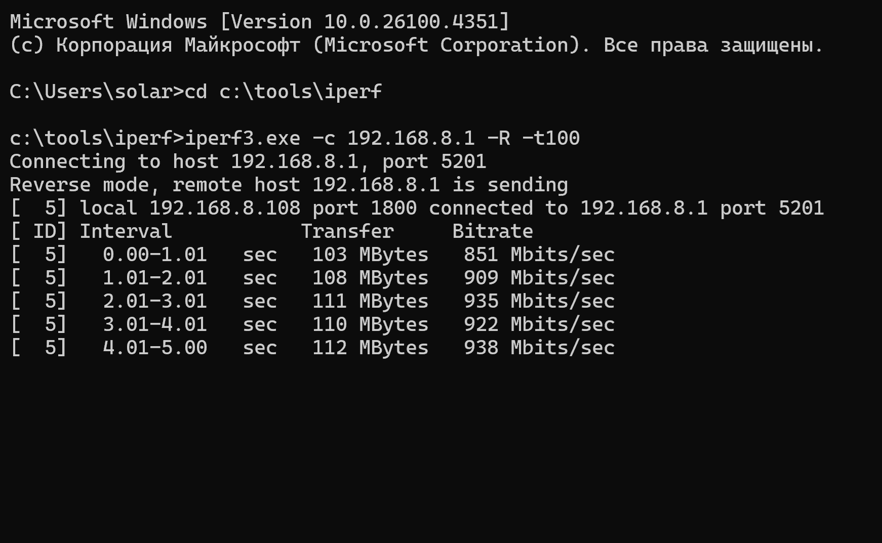The height and width of the screenshot is (543, 882).
Task: Click the Microsoft Windows version line
Action: tap(260, 22)
